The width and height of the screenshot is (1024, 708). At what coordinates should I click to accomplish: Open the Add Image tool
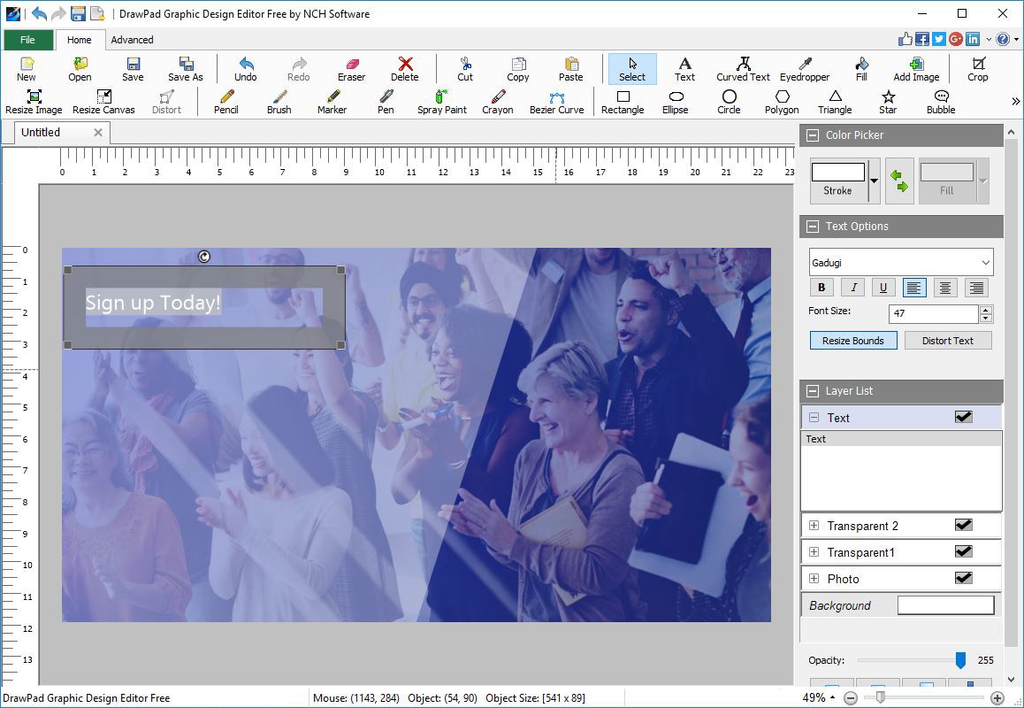click(x=915, y=69)
